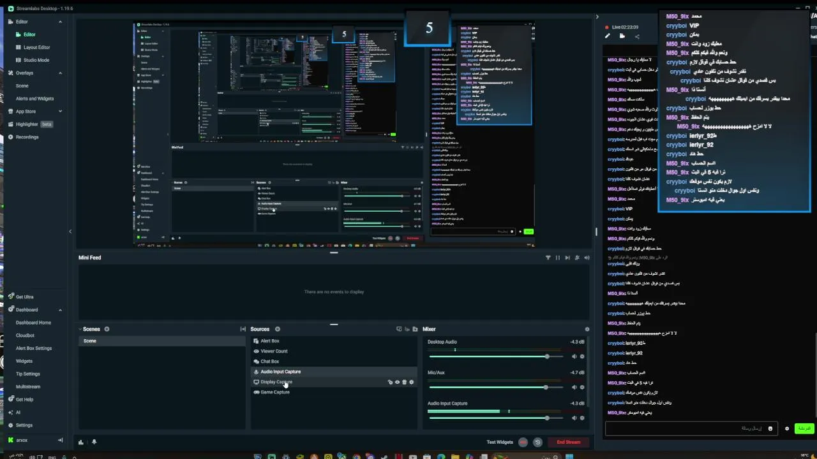Collapse the chat panel arrow
The width and height of the screenshot is (817, 459).
point(597,17)
